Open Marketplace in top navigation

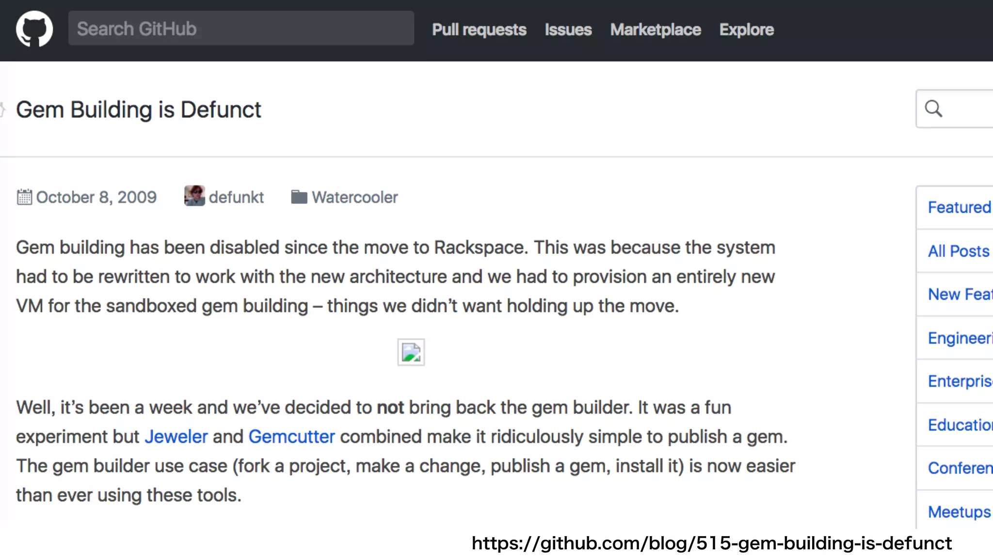pyautogui.click(x=656, y=30)
